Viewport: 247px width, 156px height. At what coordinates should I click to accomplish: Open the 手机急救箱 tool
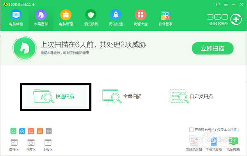tap(214, 144)
